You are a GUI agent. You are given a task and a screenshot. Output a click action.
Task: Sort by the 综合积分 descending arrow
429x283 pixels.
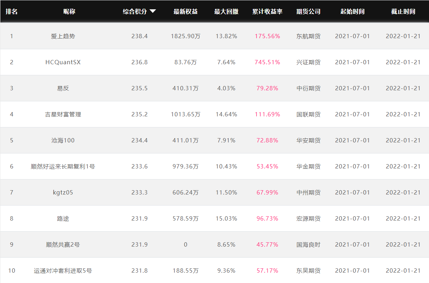tap(153, 11)
